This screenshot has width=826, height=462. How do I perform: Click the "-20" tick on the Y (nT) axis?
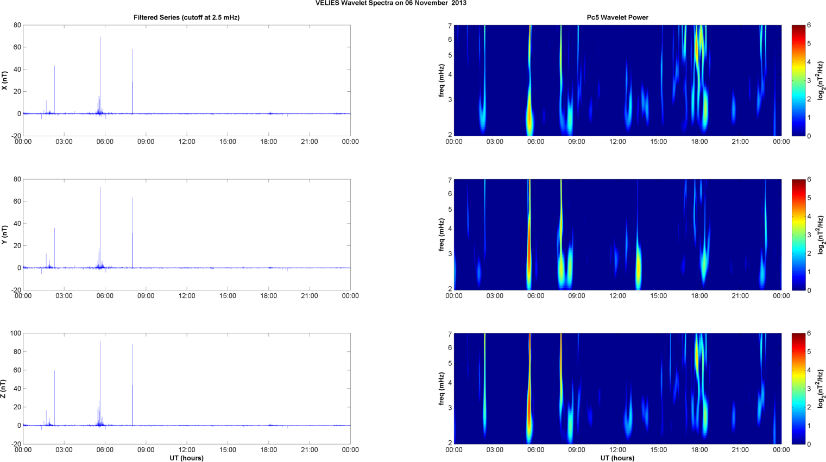coord(17,290)
